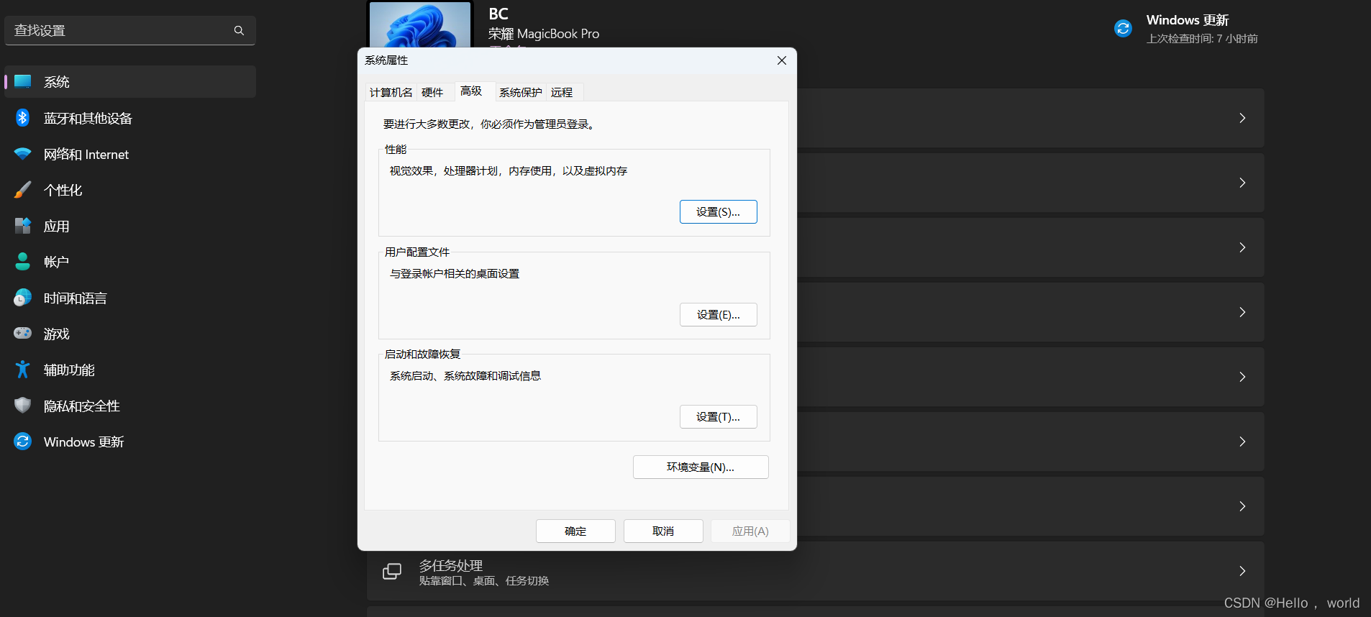Open 辅助功能 in the sidebar
This screenshot has width=1371, height=617.
point(130,370)
